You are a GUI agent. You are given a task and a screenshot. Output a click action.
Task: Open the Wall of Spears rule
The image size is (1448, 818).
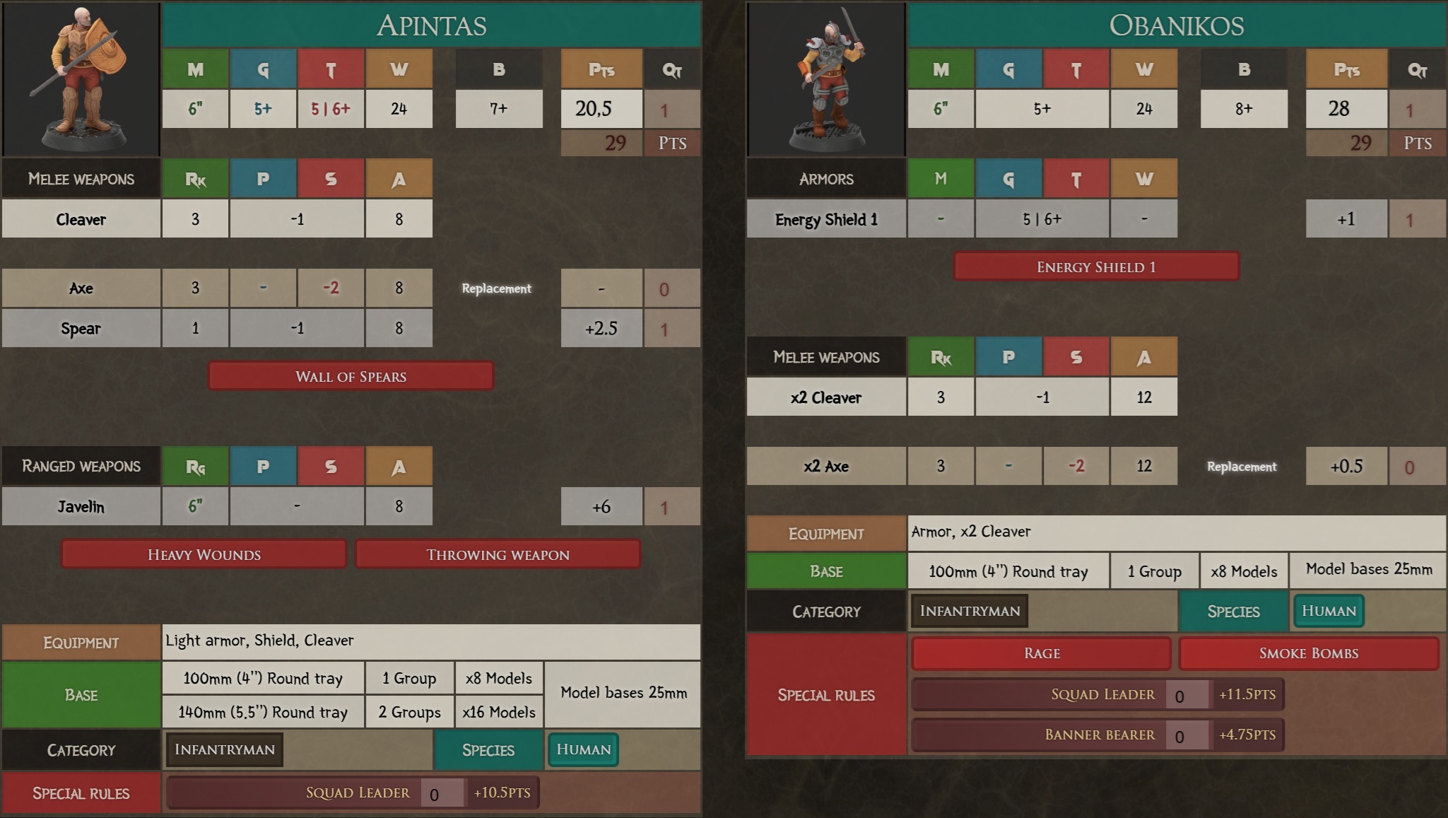[351, 376]
